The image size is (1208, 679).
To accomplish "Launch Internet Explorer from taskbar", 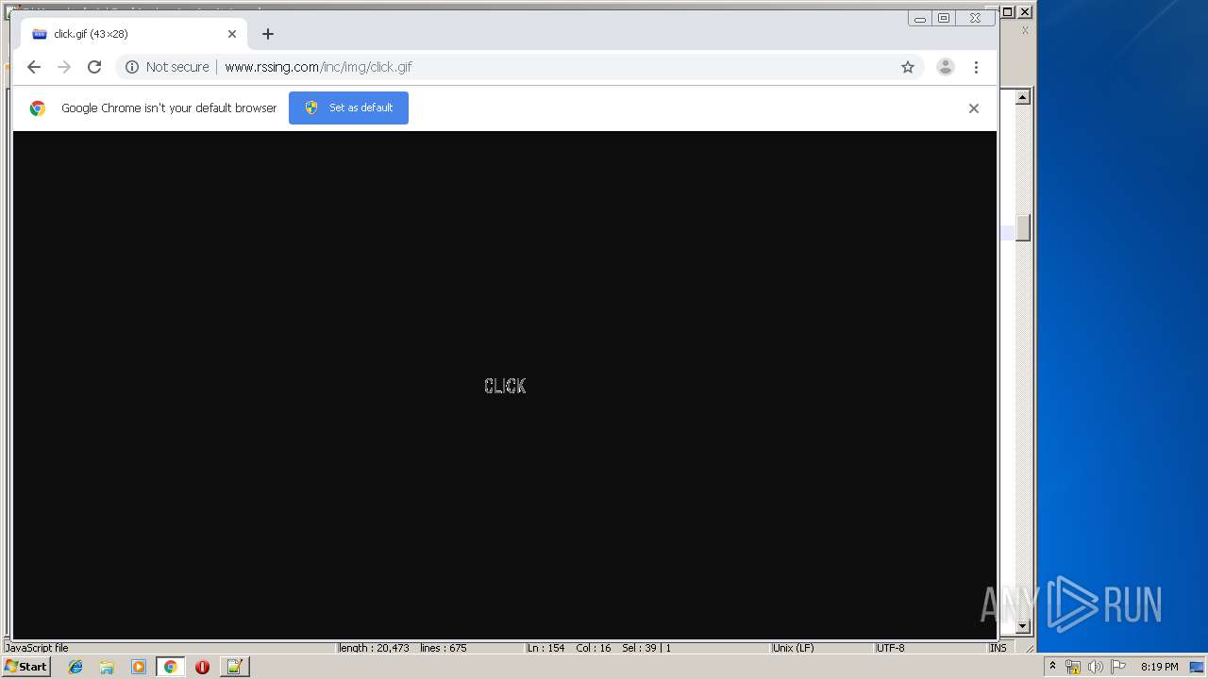I will 75,667.
